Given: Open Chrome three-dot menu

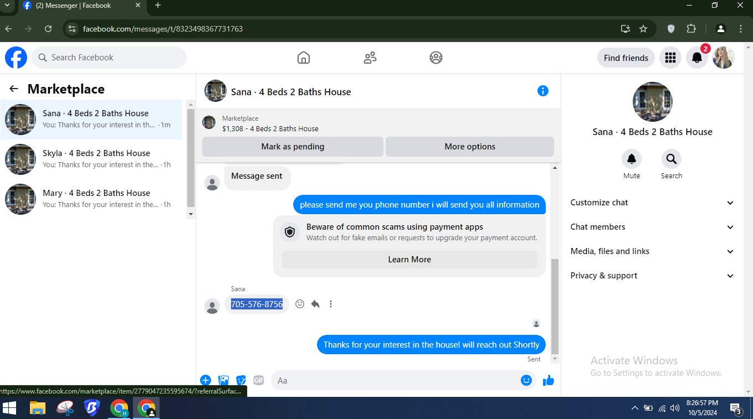Looking at the screenshot, I should [x=741, y=29].
